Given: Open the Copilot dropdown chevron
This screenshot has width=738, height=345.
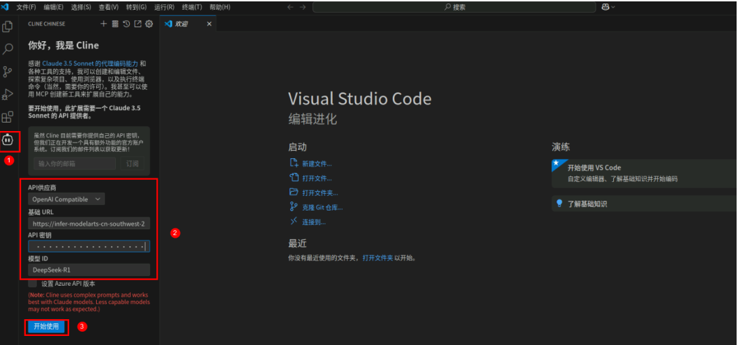Looking at the screenshot, I should pos(613,7).
